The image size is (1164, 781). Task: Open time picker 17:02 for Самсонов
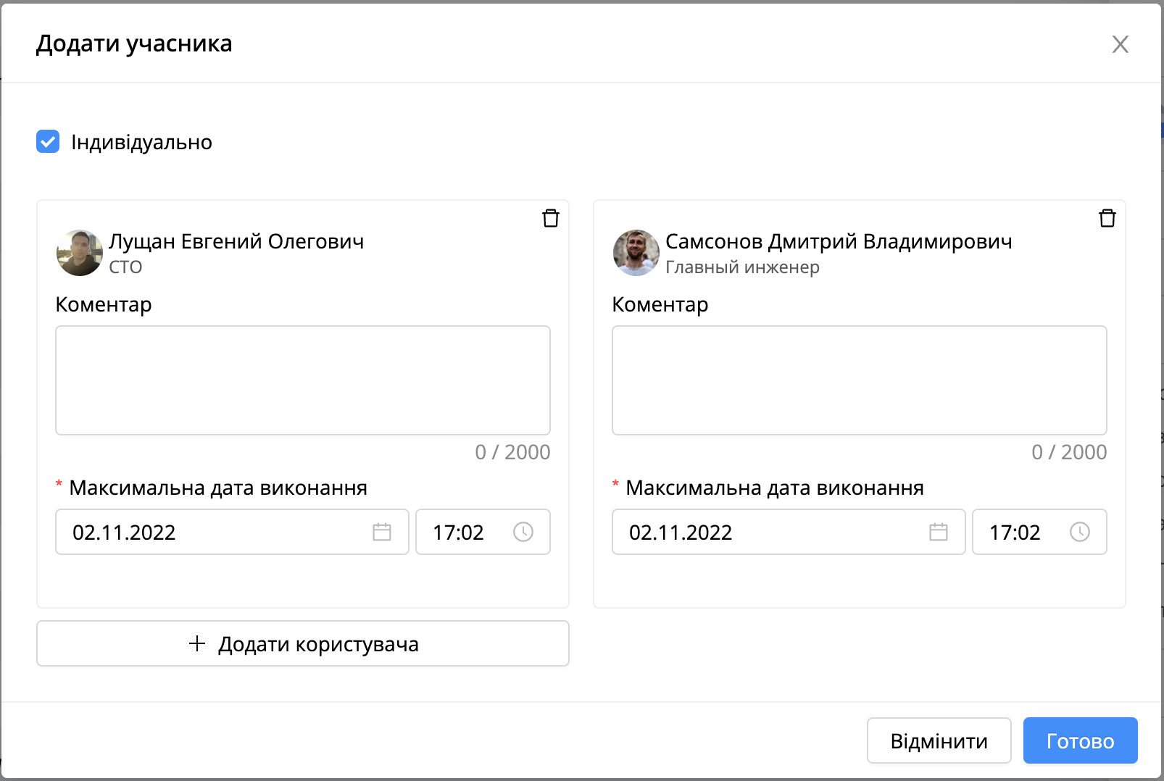[x=1040, y=532]
